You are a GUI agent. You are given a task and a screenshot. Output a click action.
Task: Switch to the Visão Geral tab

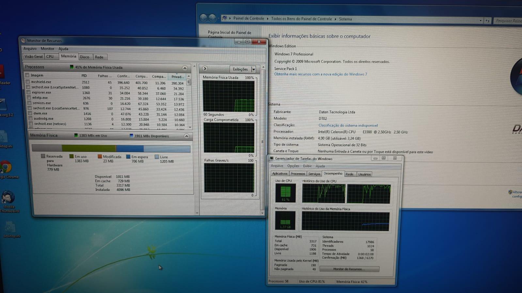[33, 56]
